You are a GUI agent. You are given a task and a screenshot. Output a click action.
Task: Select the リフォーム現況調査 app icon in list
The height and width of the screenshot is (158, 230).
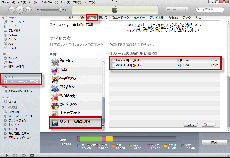pos(55,123)
